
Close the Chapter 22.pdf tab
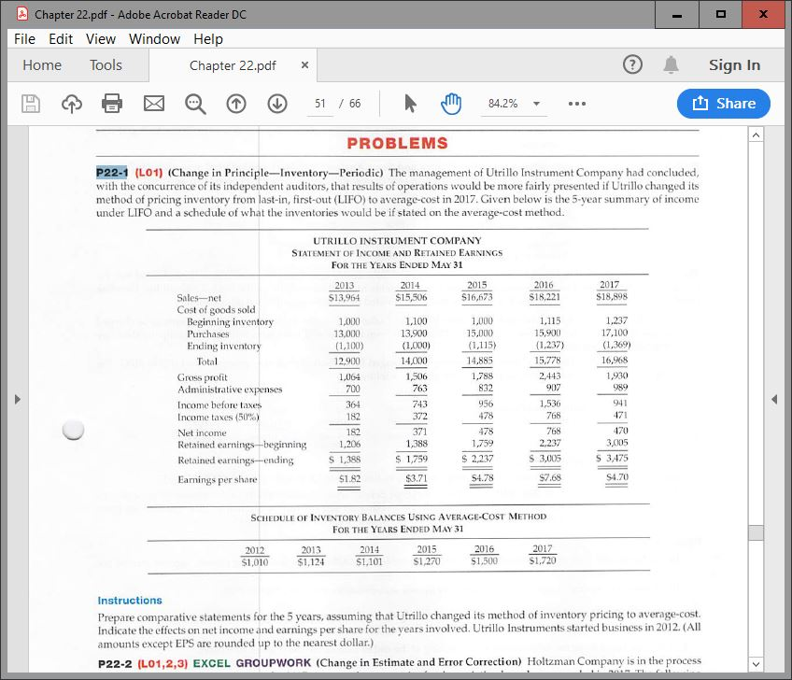coord(304,64)
